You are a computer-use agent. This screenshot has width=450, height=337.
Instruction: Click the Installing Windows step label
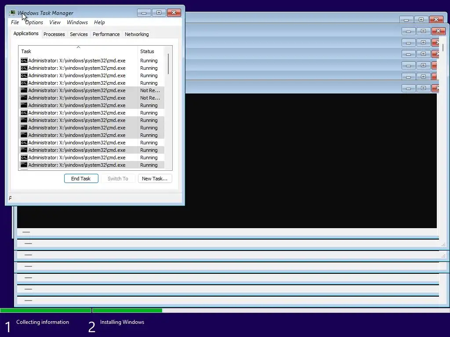(122, 322)
